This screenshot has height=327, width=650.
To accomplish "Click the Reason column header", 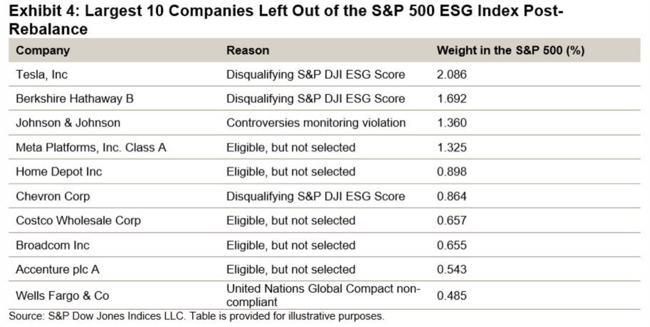I will point(247,50).
